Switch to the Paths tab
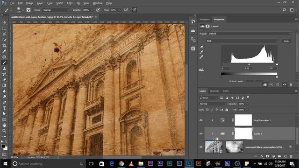Image resolution: width=299 pixels, height=168 pixels. pyautogui.click(x=226, y=91)
